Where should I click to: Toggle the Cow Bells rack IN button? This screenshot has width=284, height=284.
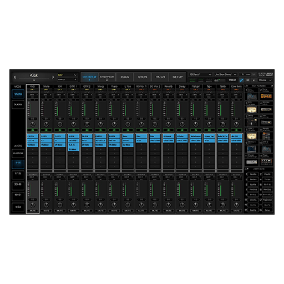pos(236,130)
